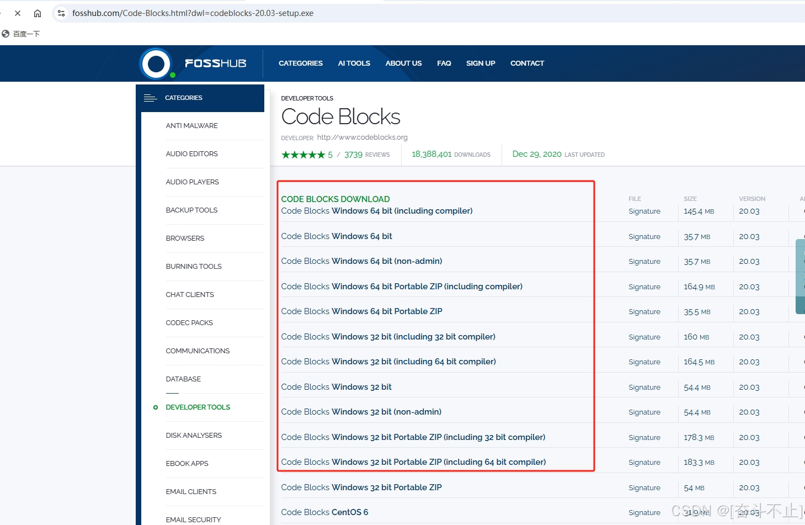
Task: Download Windows 64 bit (including compiler)
Action: tap(377, 211)
